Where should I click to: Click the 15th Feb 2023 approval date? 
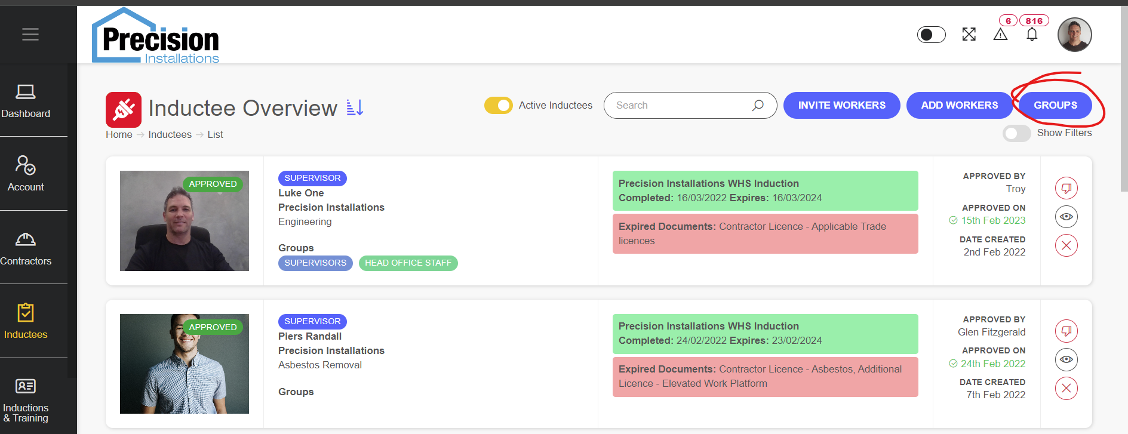pos(993,220)
